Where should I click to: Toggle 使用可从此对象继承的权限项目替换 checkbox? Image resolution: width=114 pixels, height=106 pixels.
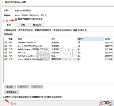(x=5, y=97)
